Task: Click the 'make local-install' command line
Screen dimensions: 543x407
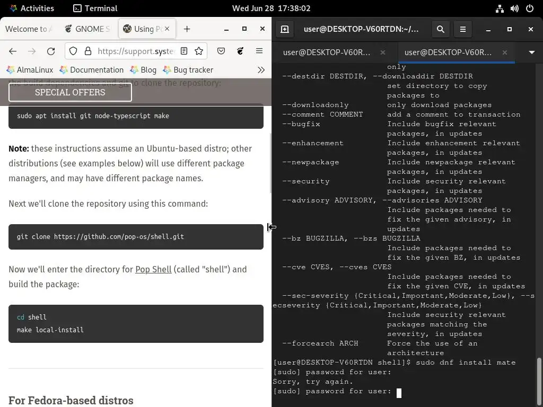Action: [50, 330]
